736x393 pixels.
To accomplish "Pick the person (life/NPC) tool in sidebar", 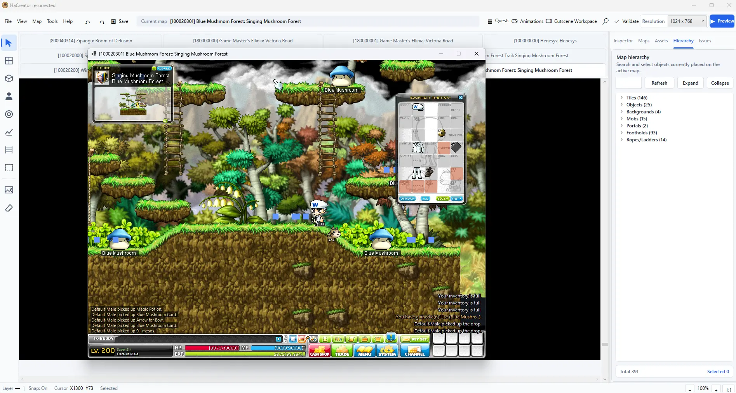I will (9, 96).
